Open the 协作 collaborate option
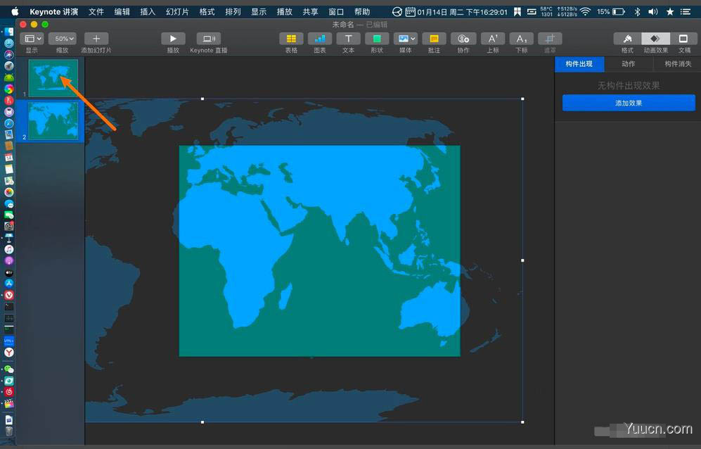Image resolution: width=701 pixels, height=449 pixels. coord(463,39)
